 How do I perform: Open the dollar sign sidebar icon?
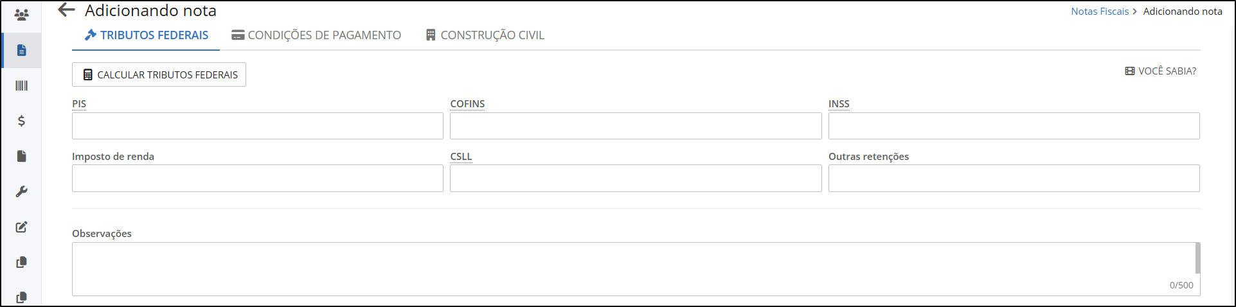(x=21, y=121)
